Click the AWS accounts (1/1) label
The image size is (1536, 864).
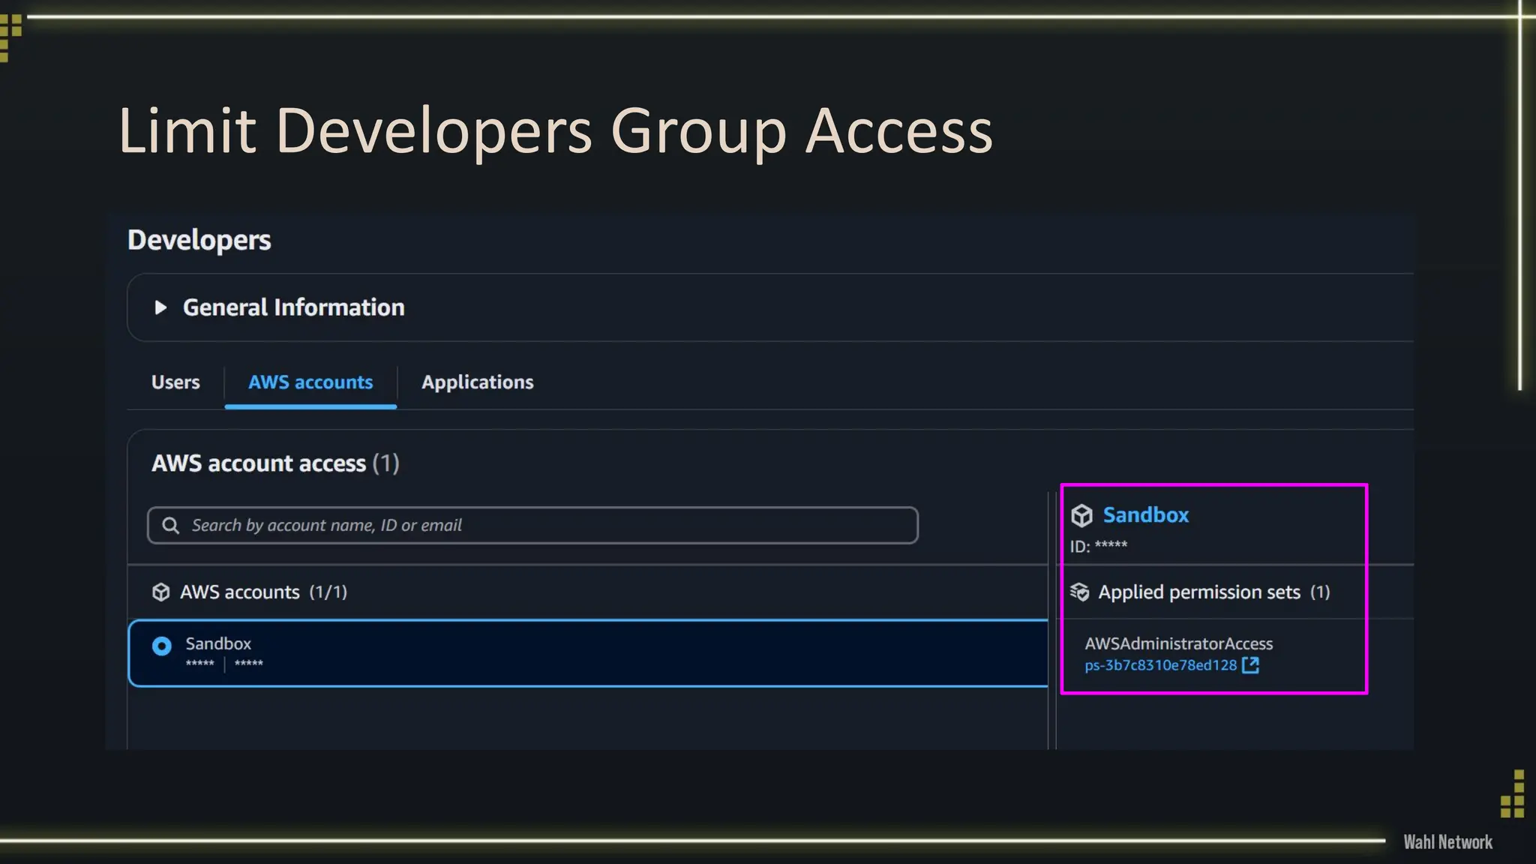pos(263,592)
